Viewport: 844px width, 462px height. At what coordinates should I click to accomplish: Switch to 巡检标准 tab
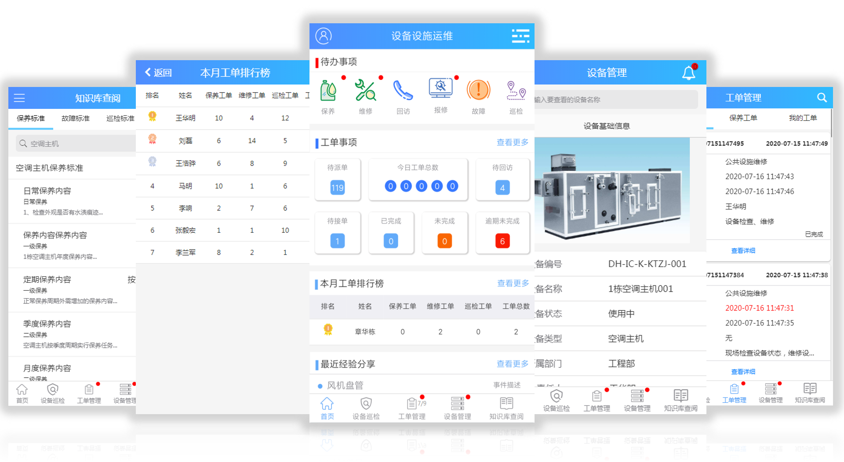pyautogui.click(x=120, y=118)
